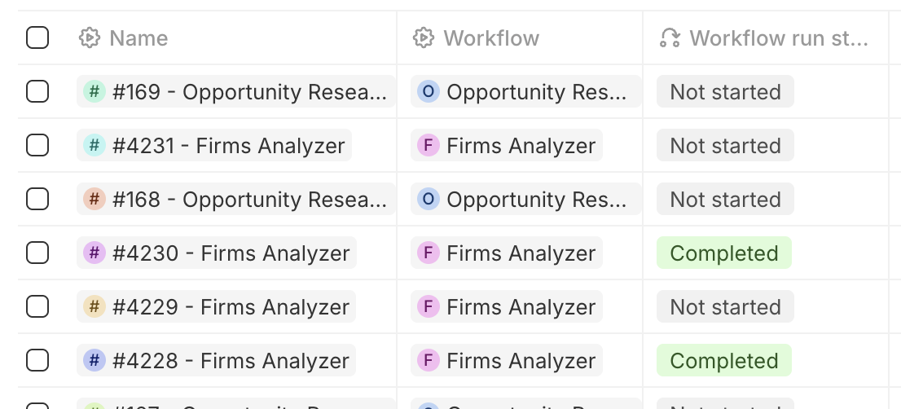Click the blue hash icon for #4228

[x=94, y=361]
